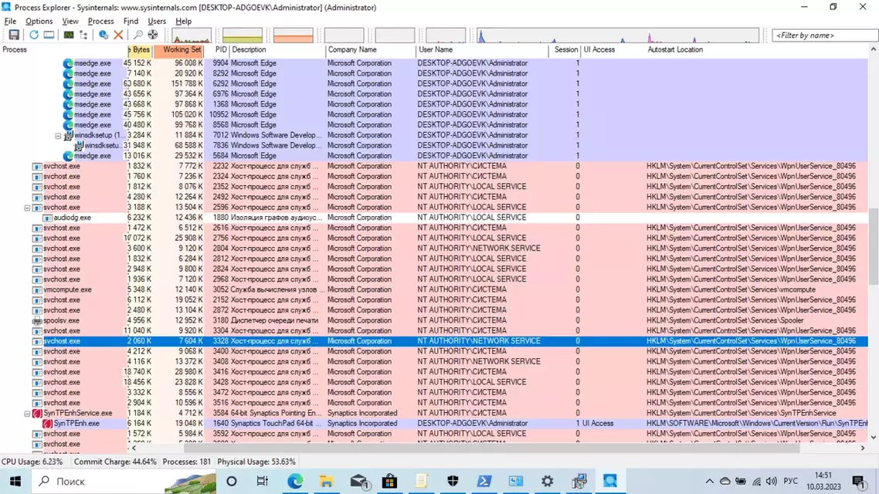Viewport: 879px width, 494px height.
Task: Sort by the UI Access column header
Action: coord(613,50)
